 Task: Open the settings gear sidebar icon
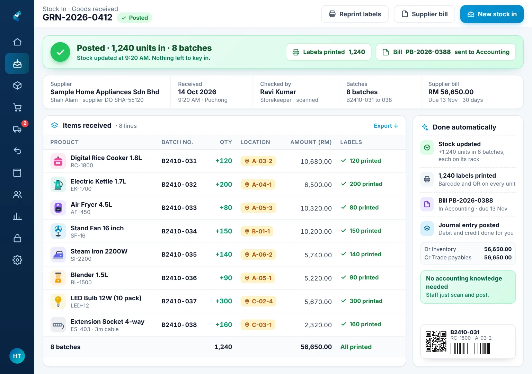click(x=17, y=260)
